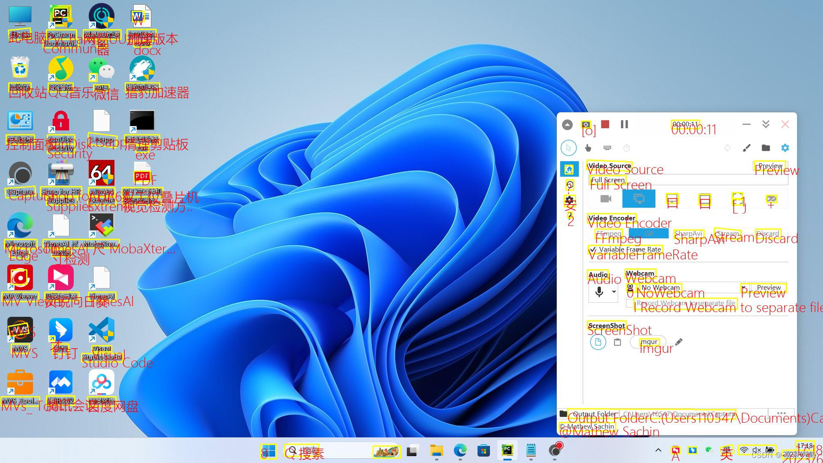
Task: Select the AIDA64 Extreme desktop icon
Action: pyautogui.click(x=102, y=182)
